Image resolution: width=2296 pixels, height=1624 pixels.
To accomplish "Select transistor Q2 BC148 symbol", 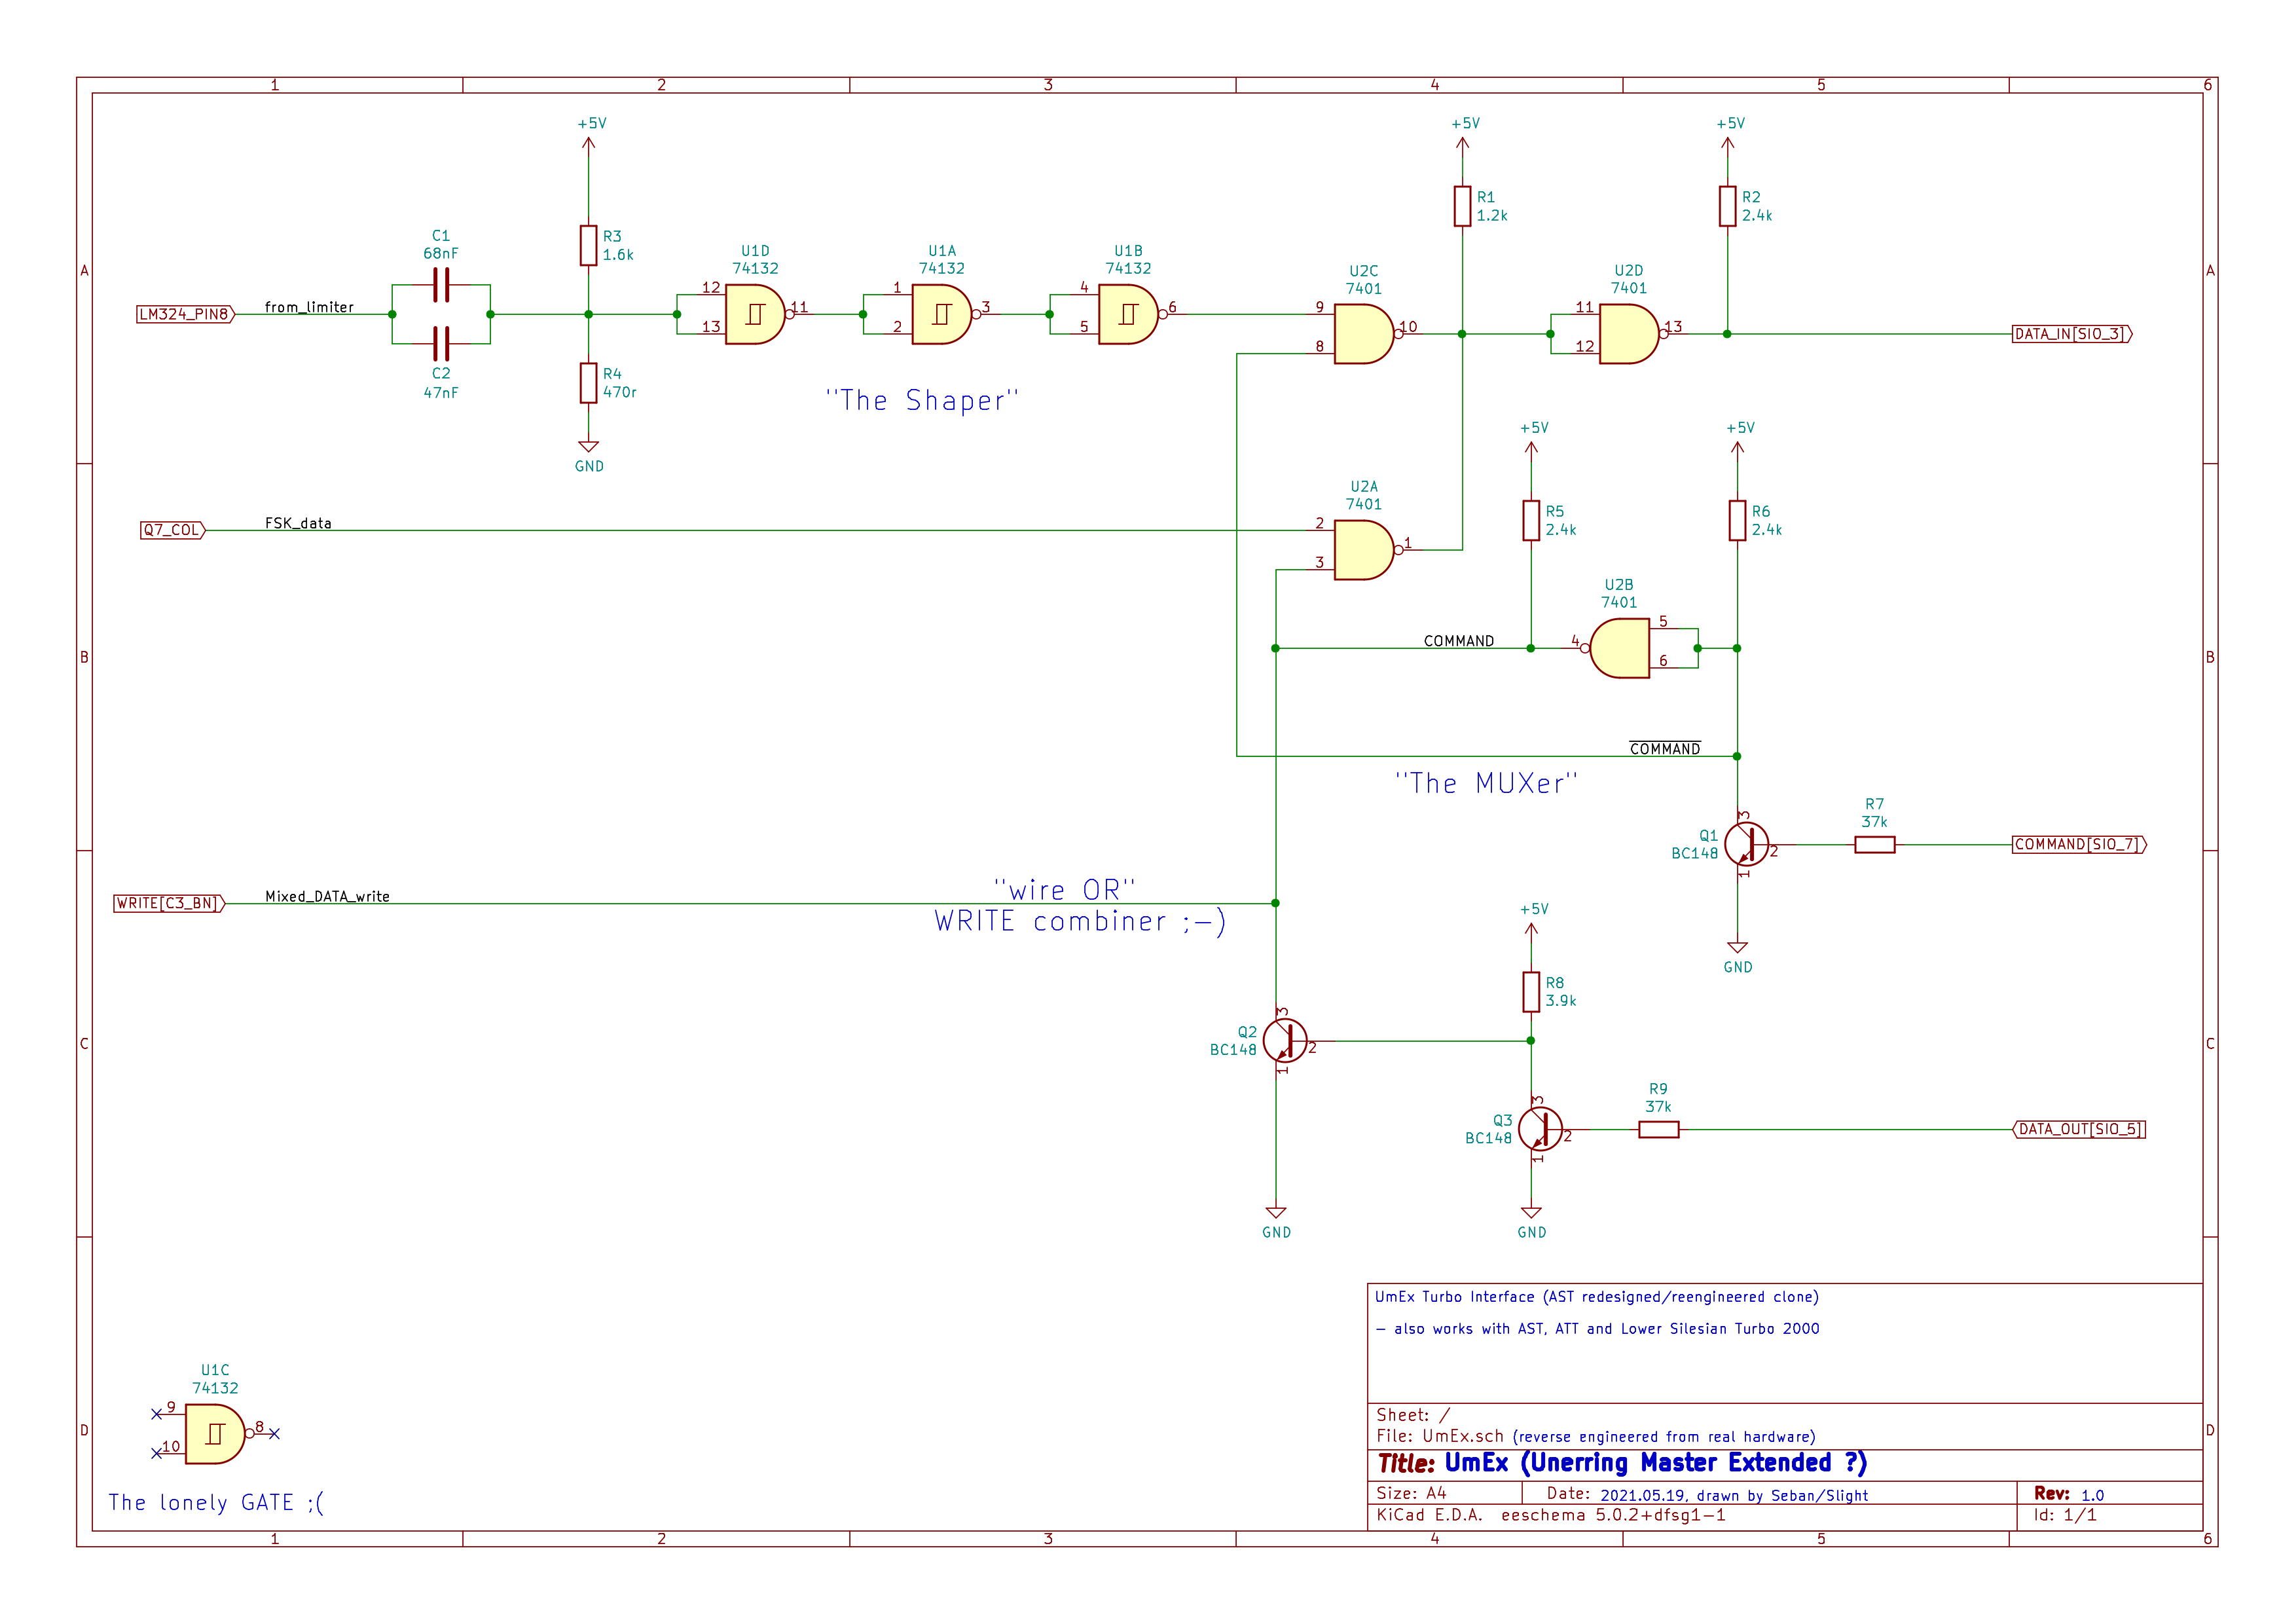I will pyautogui.click(x=1284, y=1040).
